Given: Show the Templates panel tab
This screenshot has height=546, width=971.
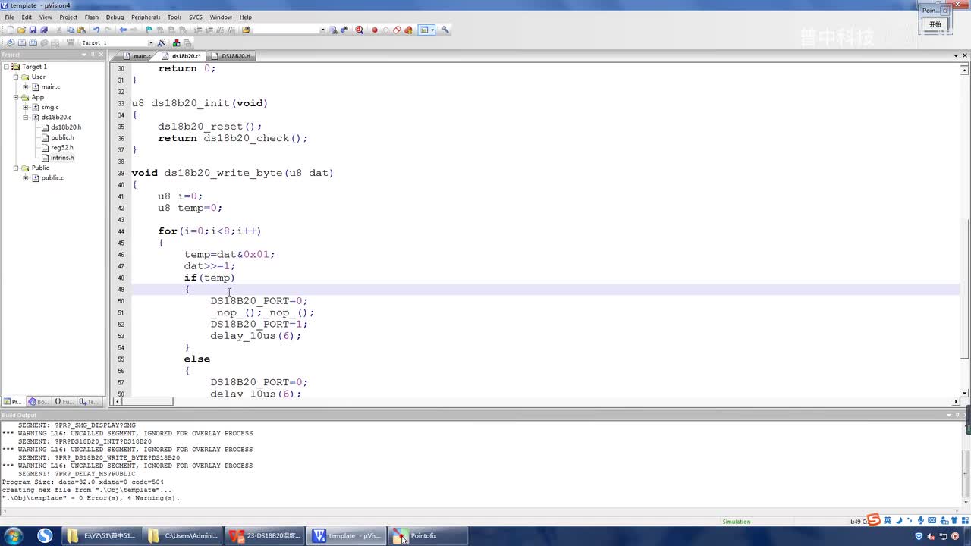Looking at the screenshot, I should (89, 402).
